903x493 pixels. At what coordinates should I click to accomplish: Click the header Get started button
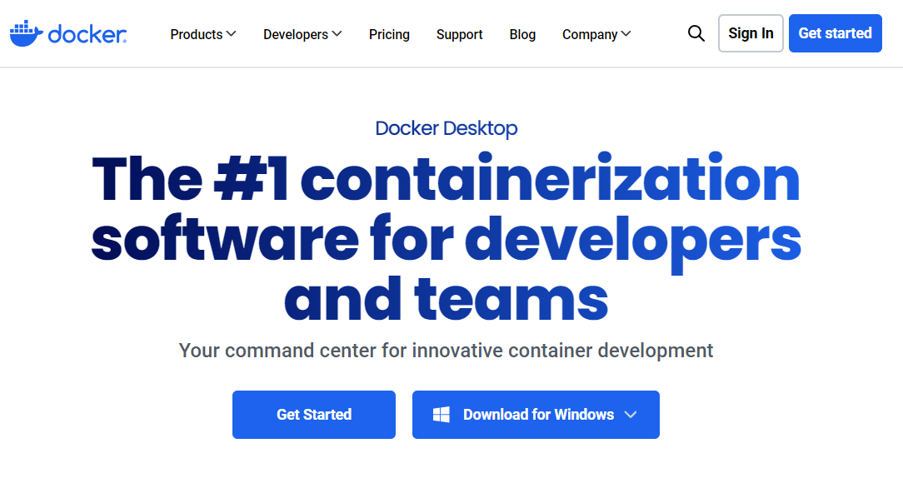coord(835,33)
